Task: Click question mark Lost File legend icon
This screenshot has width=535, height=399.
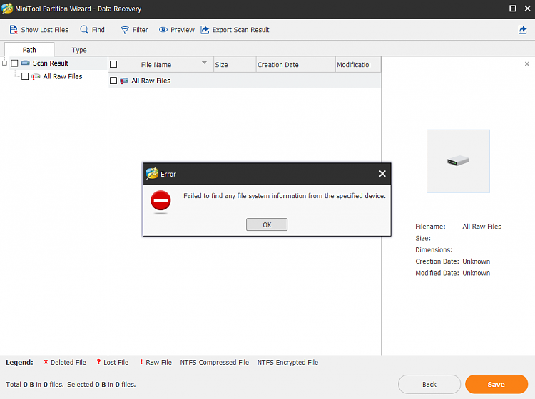Action: (x=98, y=362)
